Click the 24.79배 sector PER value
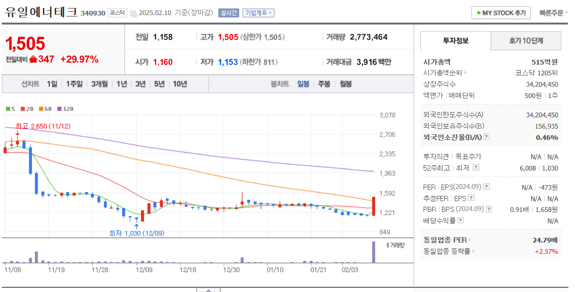 tap(545, 240)
